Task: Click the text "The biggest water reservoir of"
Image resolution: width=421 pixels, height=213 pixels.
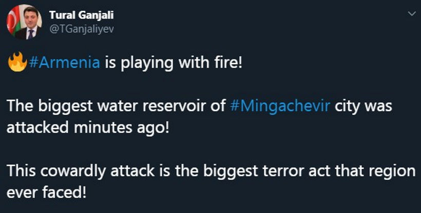Action: 117,107
